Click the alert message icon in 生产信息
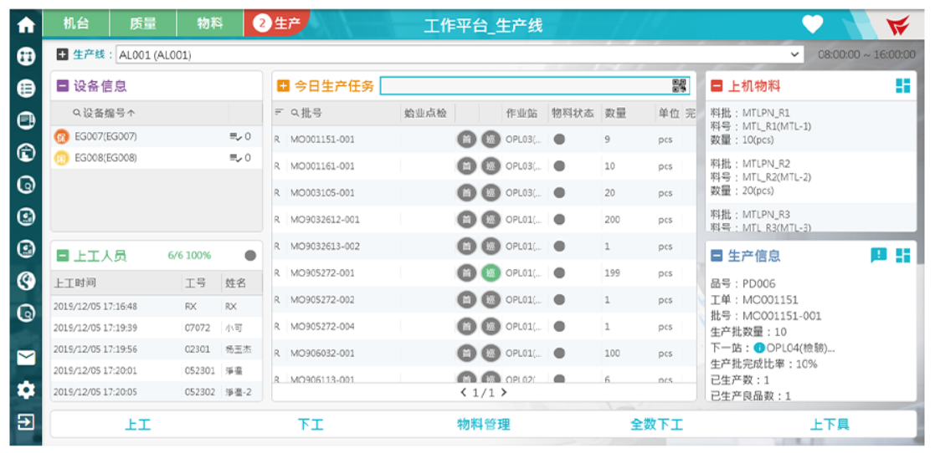The height and width of the screenshot is (453, 935). click(878, 256)
